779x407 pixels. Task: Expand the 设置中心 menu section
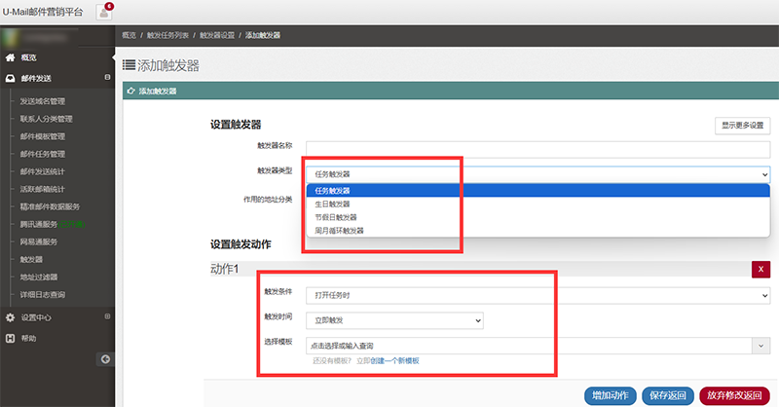pos(107,317)
